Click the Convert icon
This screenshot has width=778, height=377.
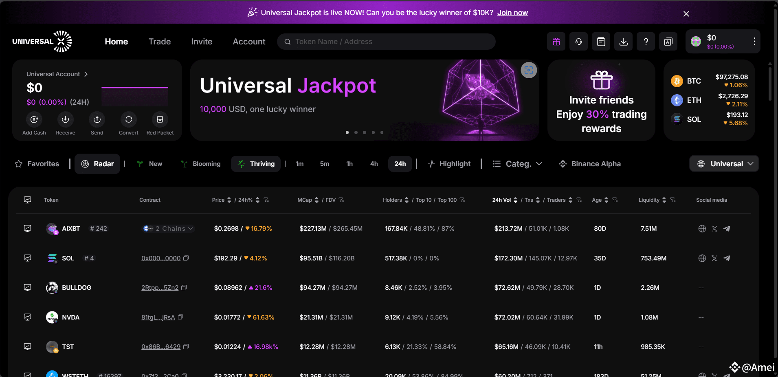129,119
